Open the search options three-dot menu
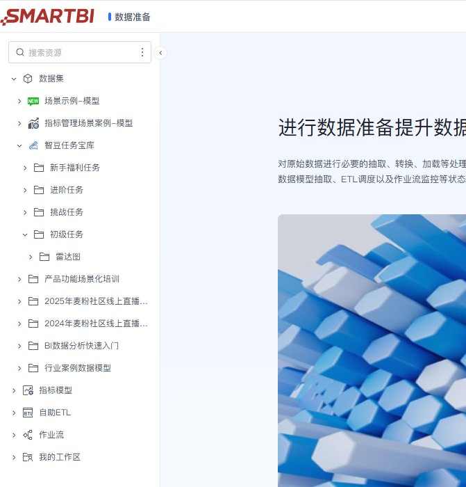This screenshot has height=487, width=466. point(142,52)
